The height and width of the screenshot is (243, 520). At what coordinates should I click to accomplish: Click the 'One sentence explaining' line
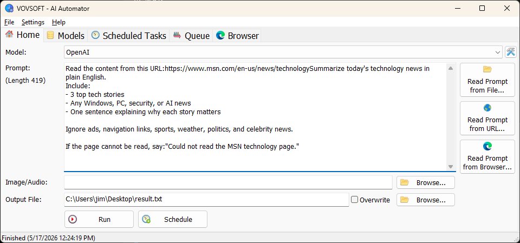(143, 111)
